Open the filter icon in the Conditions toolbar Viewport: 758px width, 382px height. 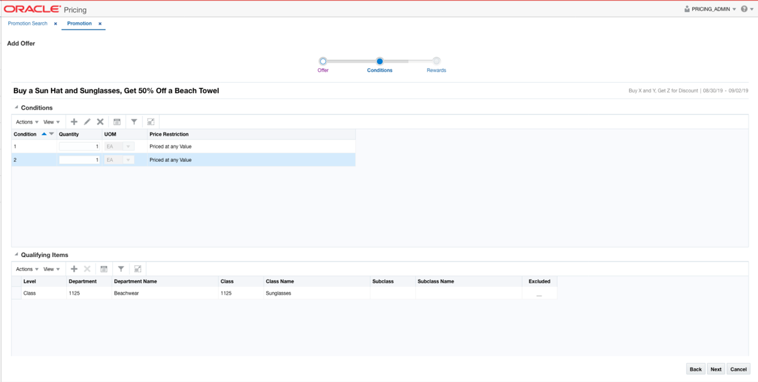click(x=134, y=122)
